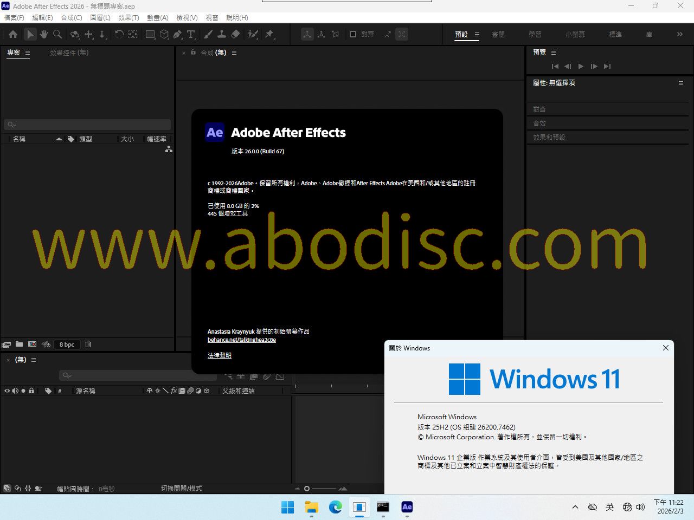Screen dimensions: 694x520
Task: Activate the Eraser tool
Action: click(x=235, y=34)
